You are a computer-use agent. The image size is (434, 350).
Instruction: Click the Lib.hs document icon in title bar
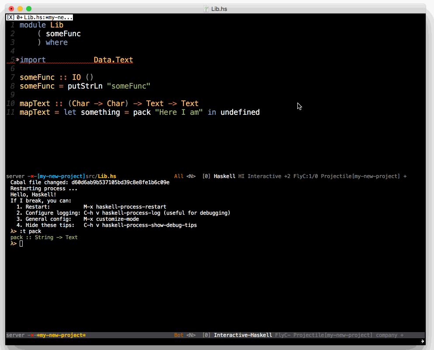click(206, 9)
